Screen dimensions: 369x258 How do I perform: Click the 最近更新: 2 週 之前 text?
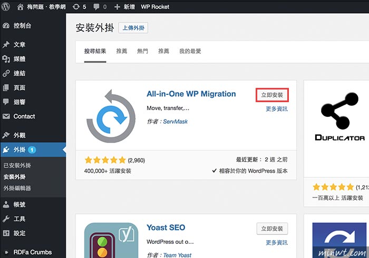click(261, 160)
